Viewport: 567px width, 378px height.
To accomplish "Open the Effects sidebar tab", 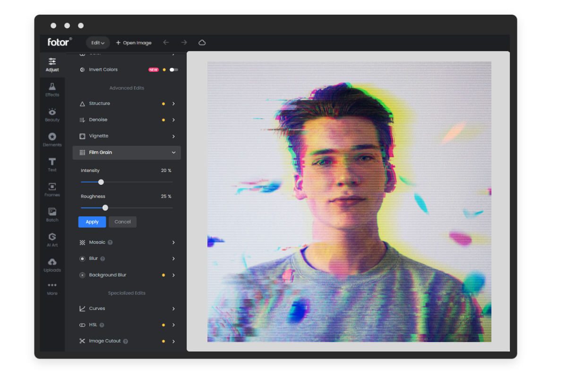I will point(52,90).
